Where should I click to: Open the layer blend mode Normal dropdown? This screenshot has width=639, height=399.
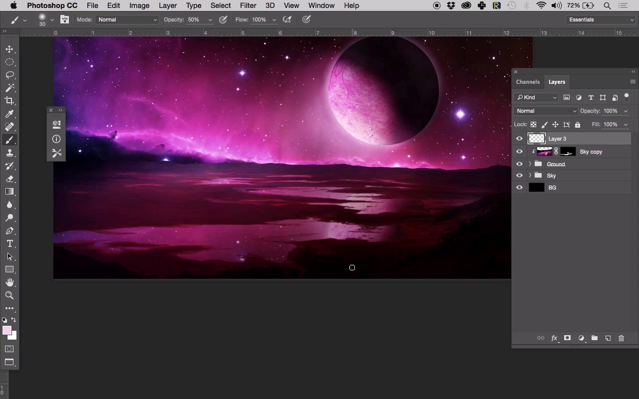pos(546,111)
